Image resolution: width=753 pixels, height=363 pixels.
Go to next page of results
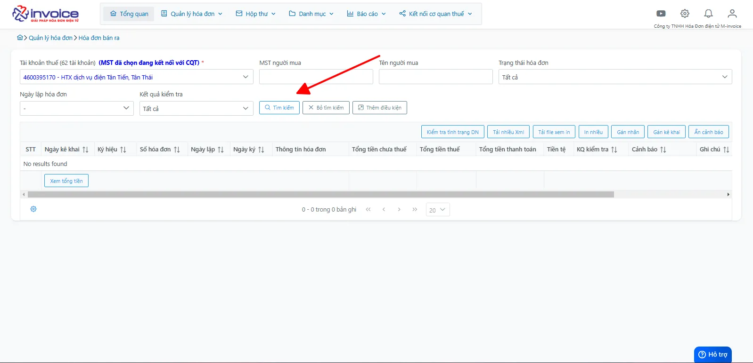pyautogui.click(x=399, y=210)
